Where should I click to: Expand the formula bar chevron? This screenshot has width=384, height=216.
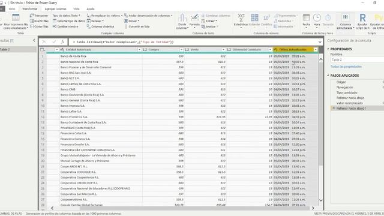coord(320,42)
